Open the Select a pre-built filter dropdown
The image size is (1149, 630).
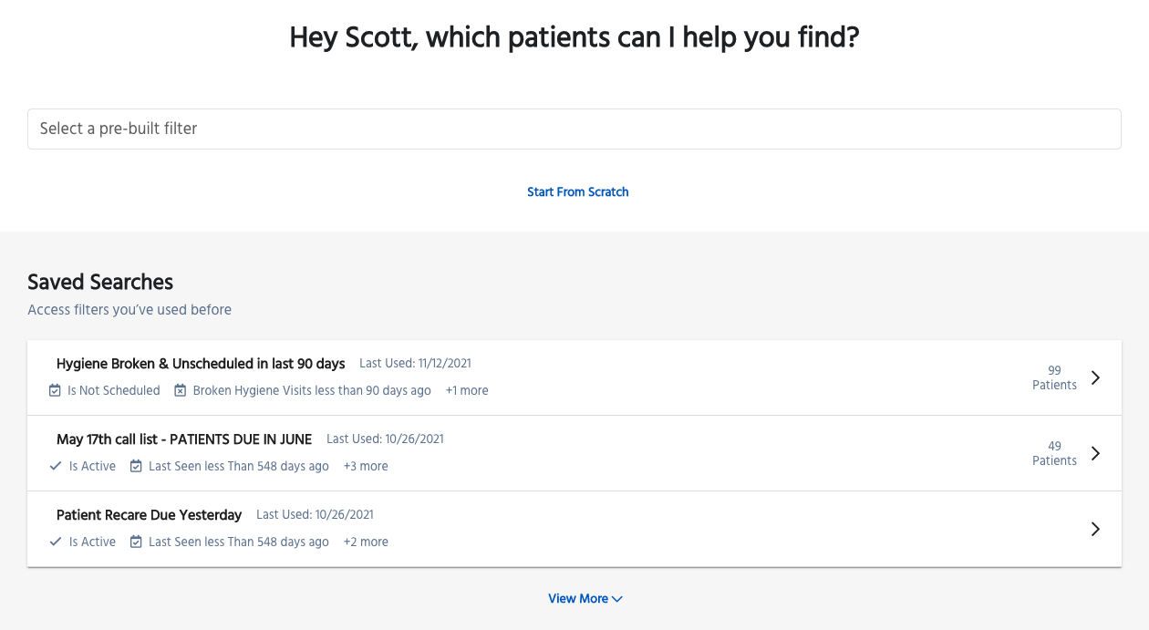pos(574,129)
